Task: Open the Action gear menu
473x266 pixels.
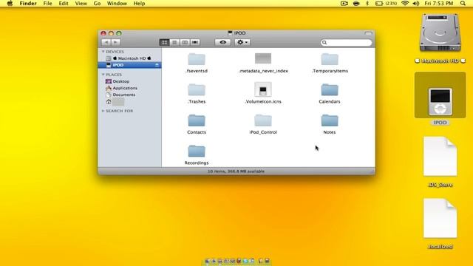Action: 242,43
